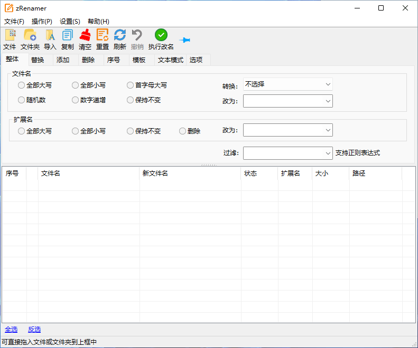Click the 复制 copy toolbar icon

(67, 35)
